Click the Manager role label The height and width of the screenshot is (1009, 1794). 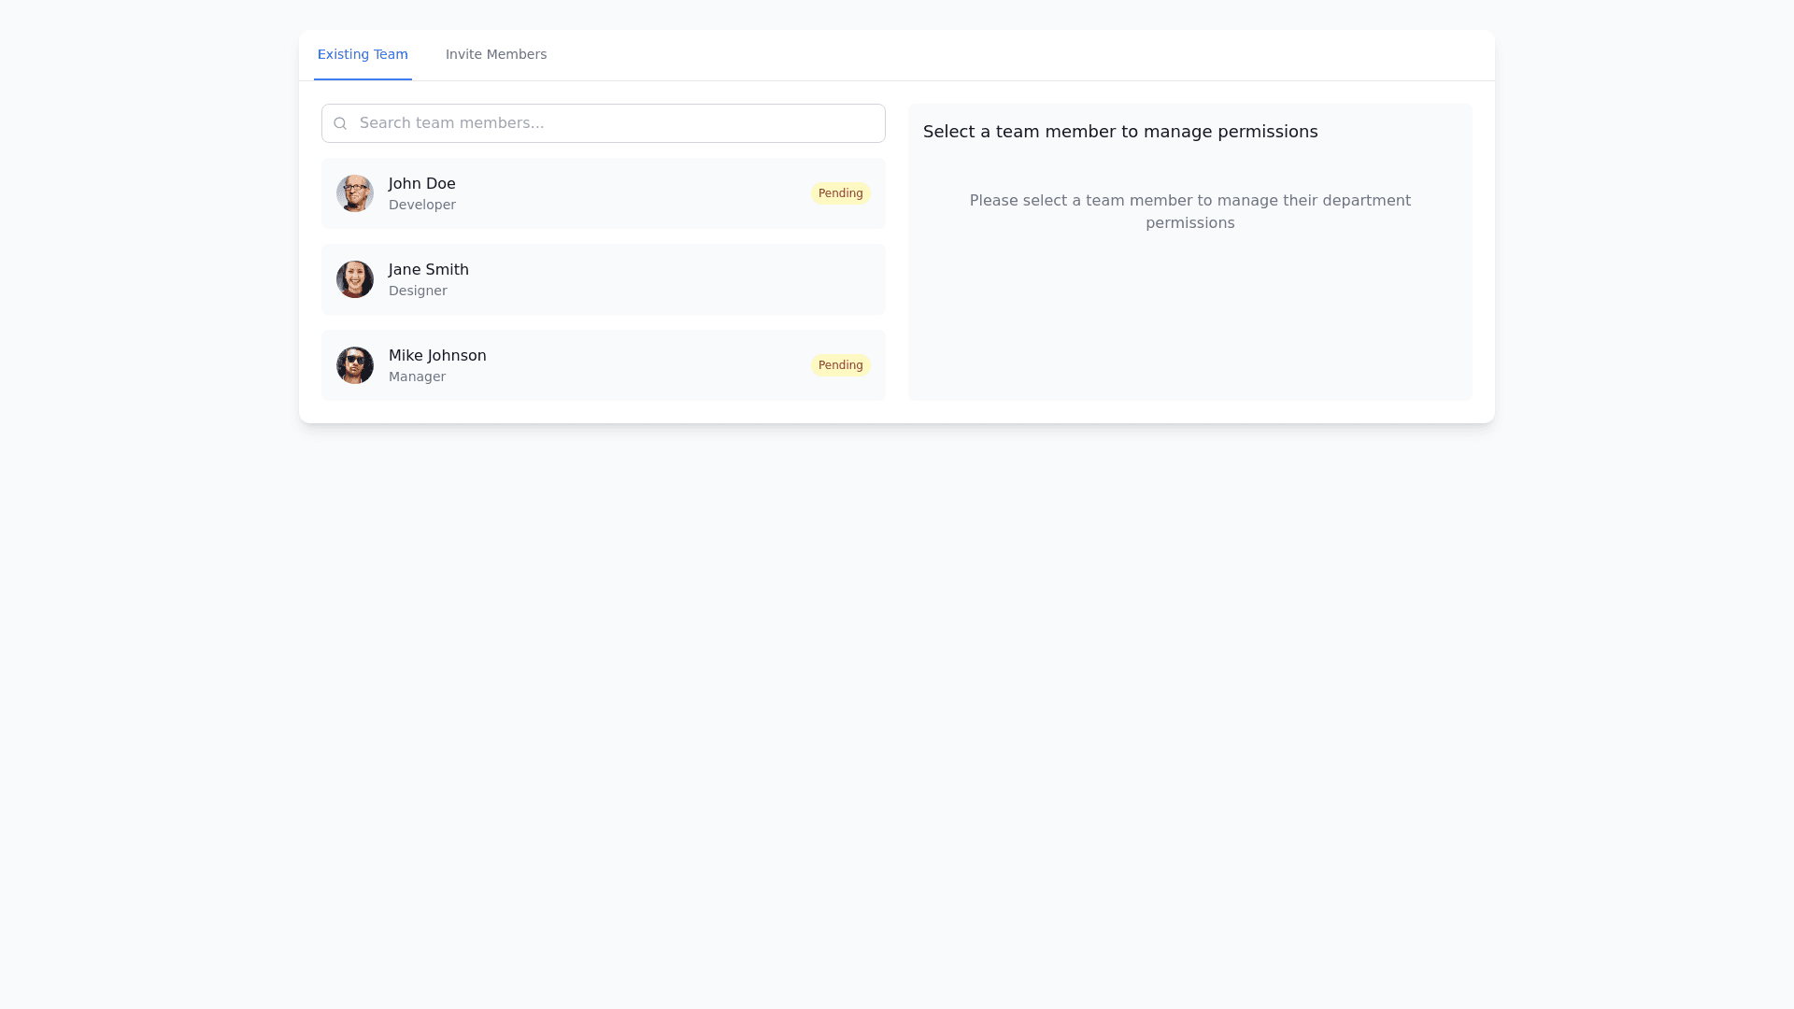click(417, 377)
